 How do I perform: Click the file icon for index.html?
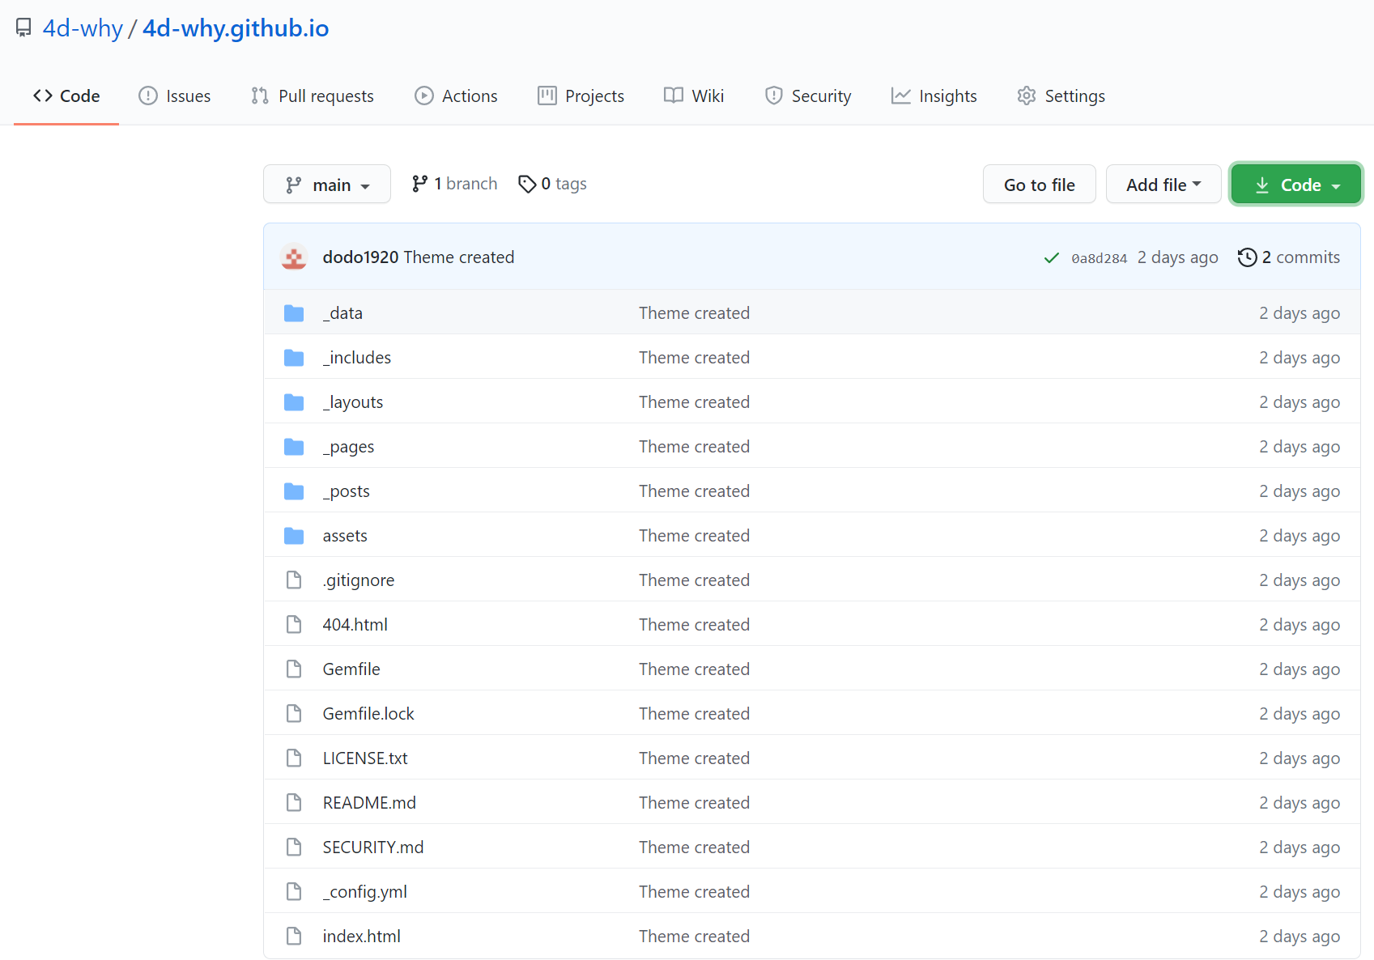[294, 937]
